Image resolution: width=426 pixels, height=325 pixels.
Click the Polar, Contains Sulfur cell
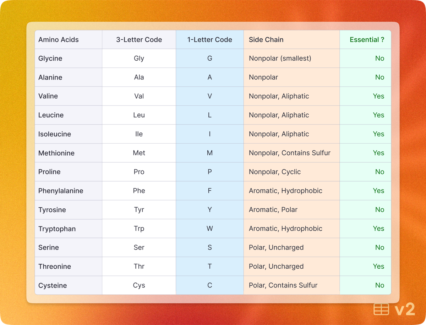pyautogui.click(x=292, y=285)
